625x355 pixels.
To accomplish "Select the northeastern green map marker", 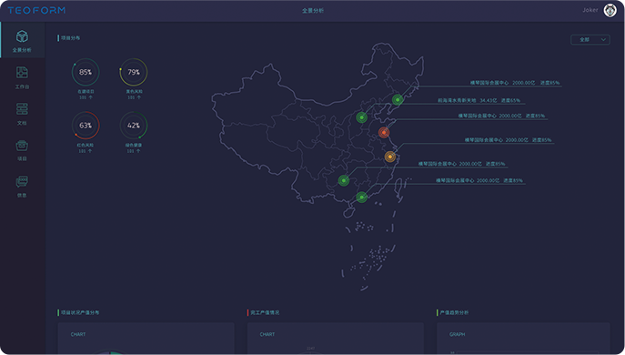I will pyautogui.click(x=398, y=99).
